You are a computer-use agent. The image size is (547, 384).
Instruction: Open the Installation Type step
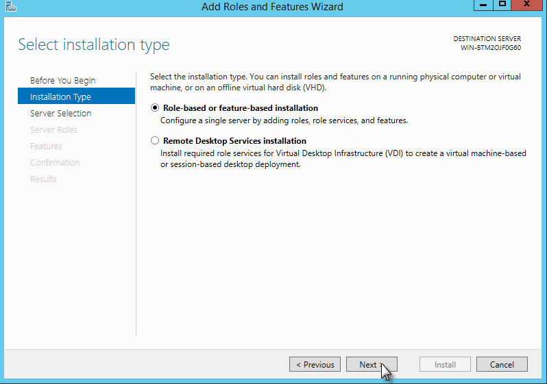click(x=60, y=97)
